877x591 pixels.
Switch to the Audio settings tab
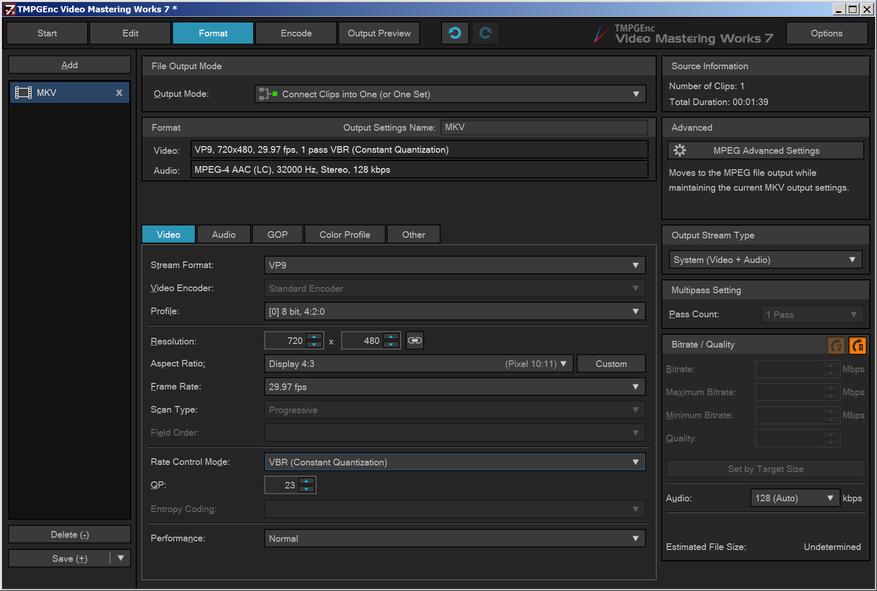coord(224,234)
